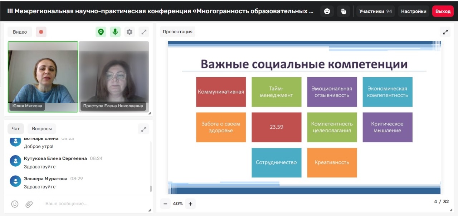
Task: Select the Чат tab
Action: [16, 129]
